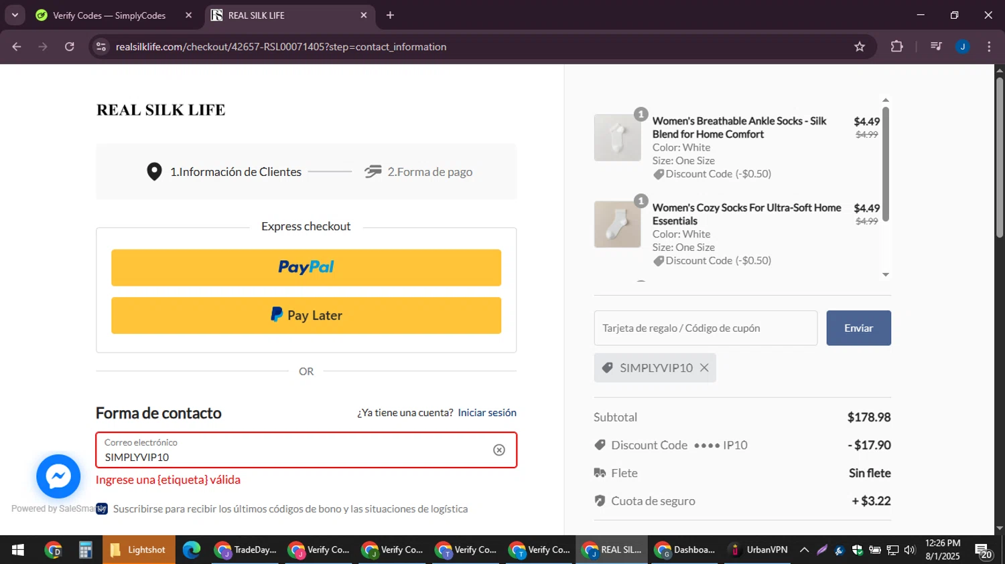This screenshot has height=564, width=1005.
Task: Click the browser address bar URL
Action: coord(281,47)
